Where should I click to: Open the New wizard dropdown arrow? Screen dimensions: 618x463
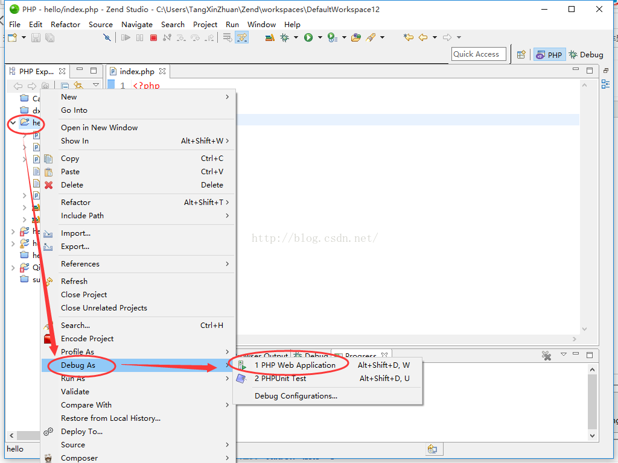[24, 38]
